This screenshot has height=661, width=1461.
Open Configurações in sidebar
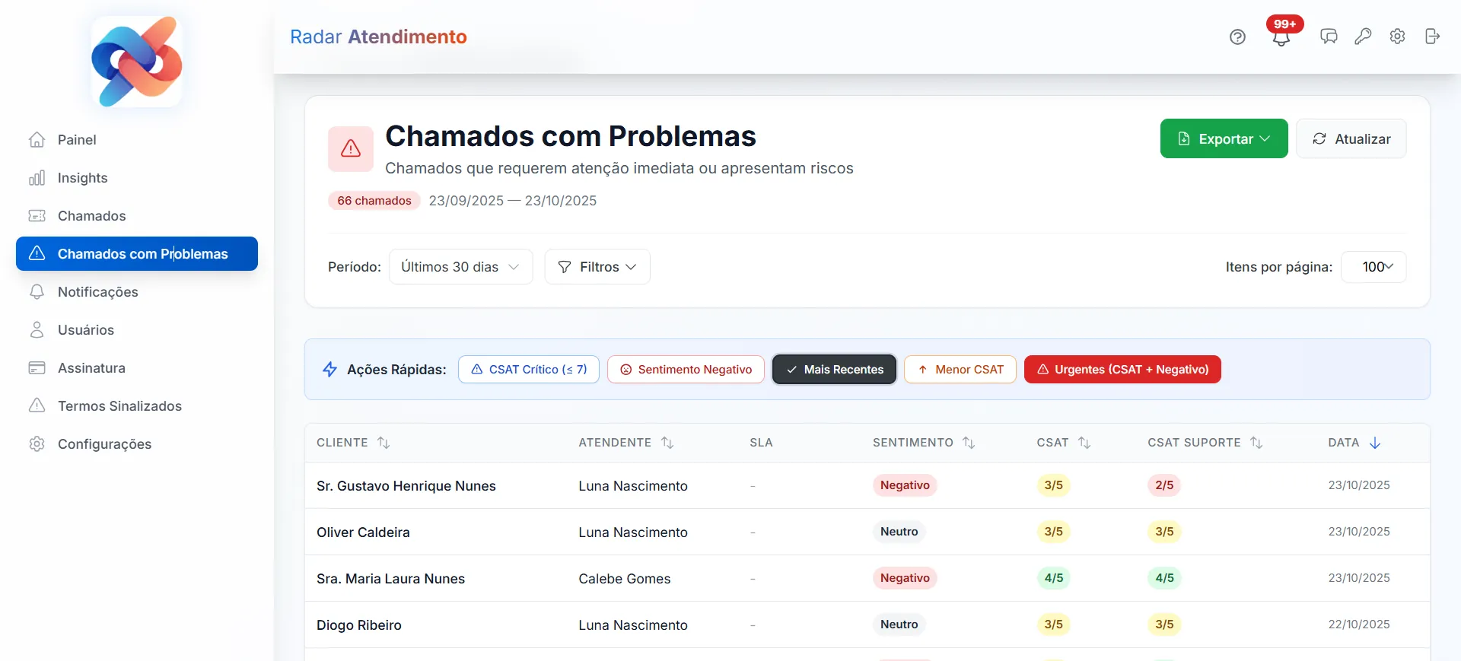click(137, 444)
